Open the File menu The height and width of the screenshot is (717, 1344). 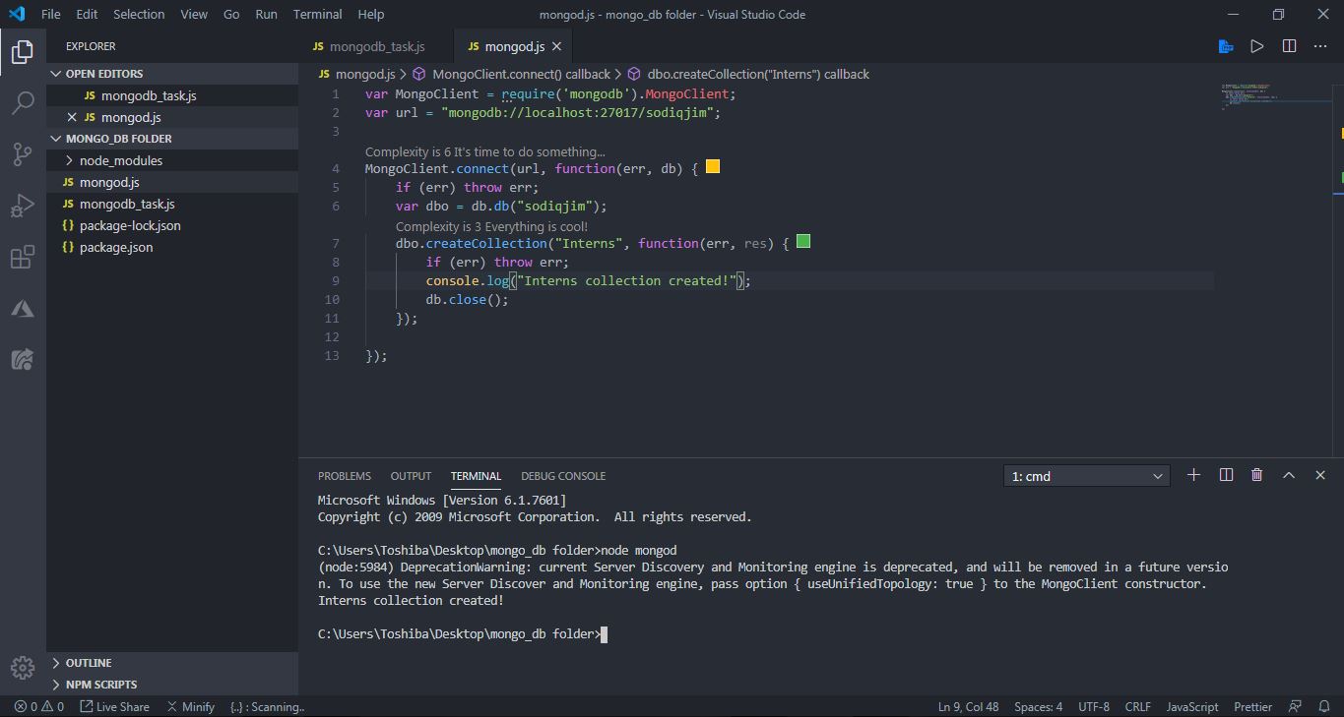point(50,14)
